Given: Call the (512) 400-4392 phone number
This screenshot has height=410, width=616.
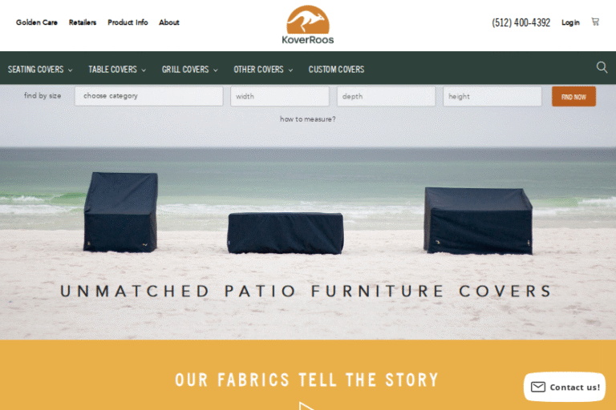Looking at the screenshot, I should [x=521, y=22].
